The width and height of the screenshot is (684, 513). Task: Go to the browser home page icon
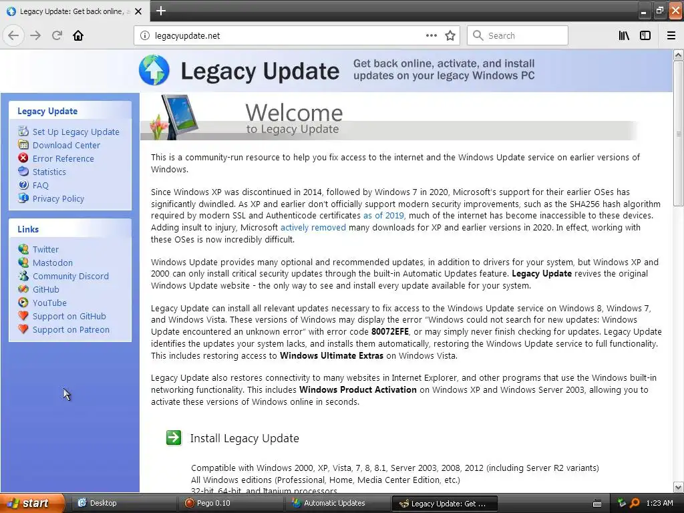pyautogui.click(x=78, y=35)
